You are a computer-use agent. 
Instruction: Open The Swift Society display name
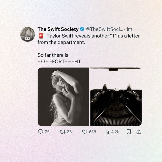pos(58,29)
